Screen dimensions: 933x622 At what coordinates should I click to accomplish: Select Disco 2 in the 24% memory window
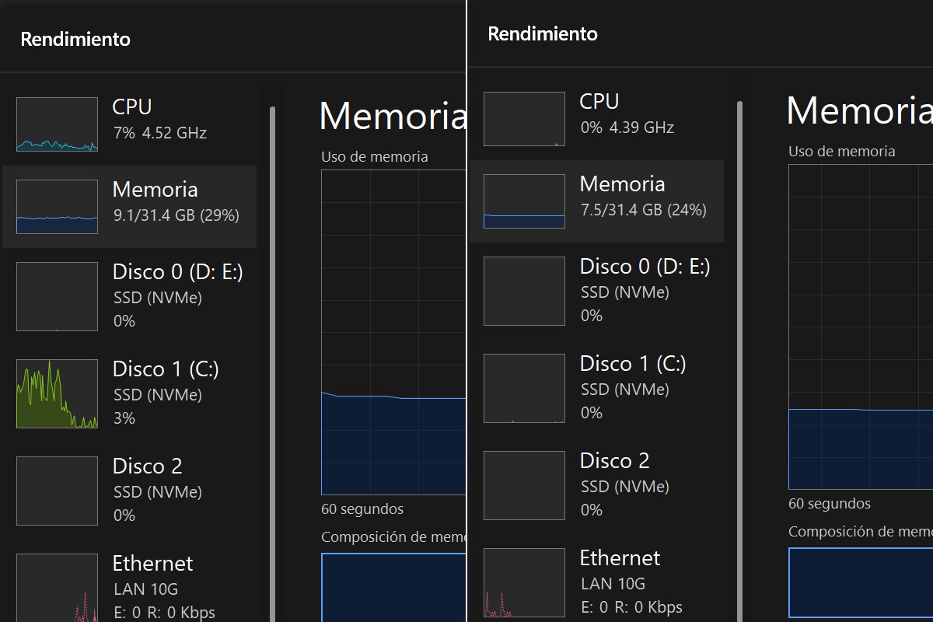pos(596,485)
